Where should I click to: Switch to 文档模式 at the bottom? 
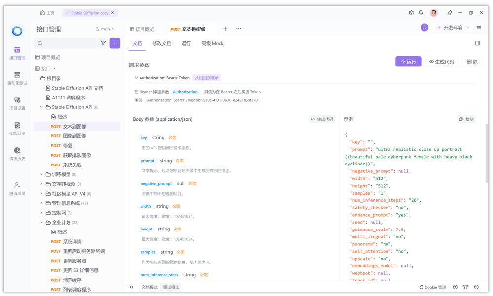click(x=150, y=287)
